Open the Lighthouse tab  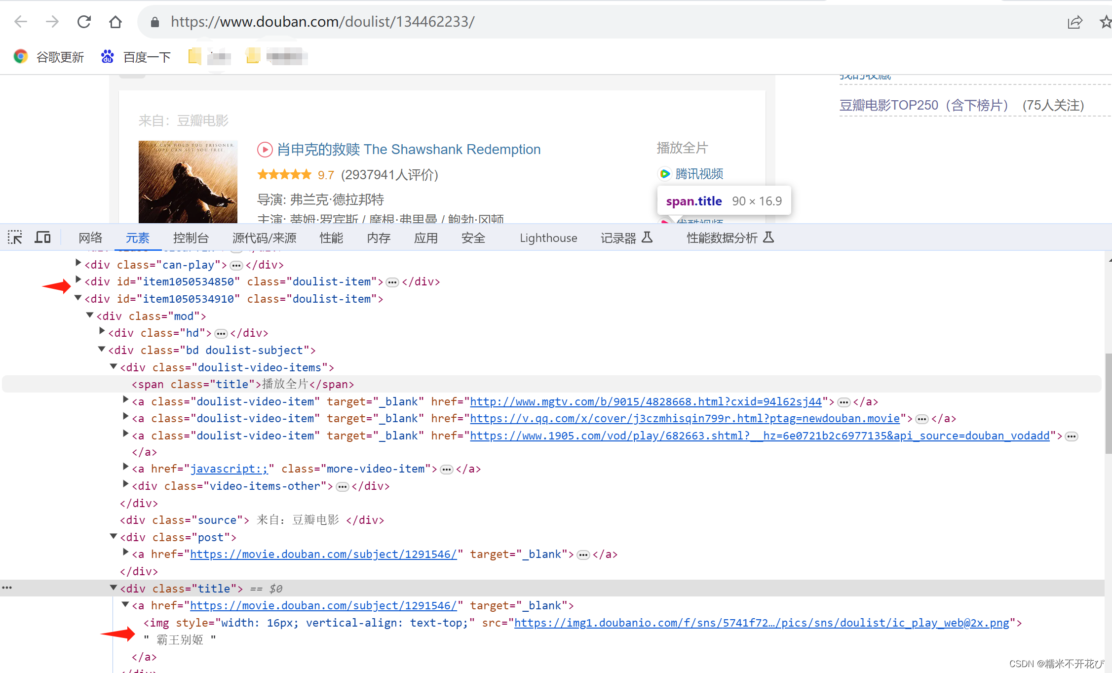548,238
